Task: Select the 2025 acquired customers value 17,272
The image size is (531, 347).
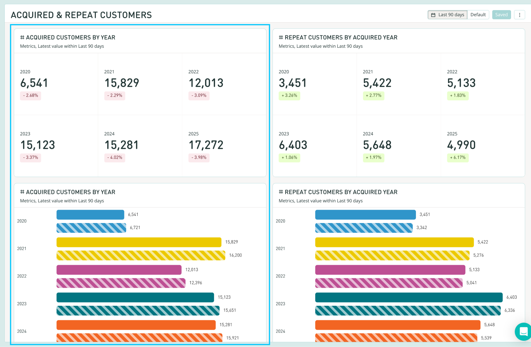Action: pos(206,145)
